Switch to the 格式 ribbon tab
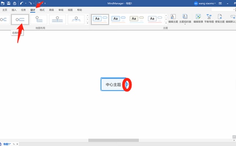236x146 pixels. [x=42, y=10]
